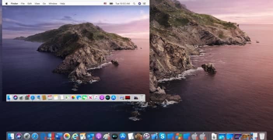273x140 pixels.
Task: Open Spotlight search magnifier in menu bar
Action: coord(134,3)
